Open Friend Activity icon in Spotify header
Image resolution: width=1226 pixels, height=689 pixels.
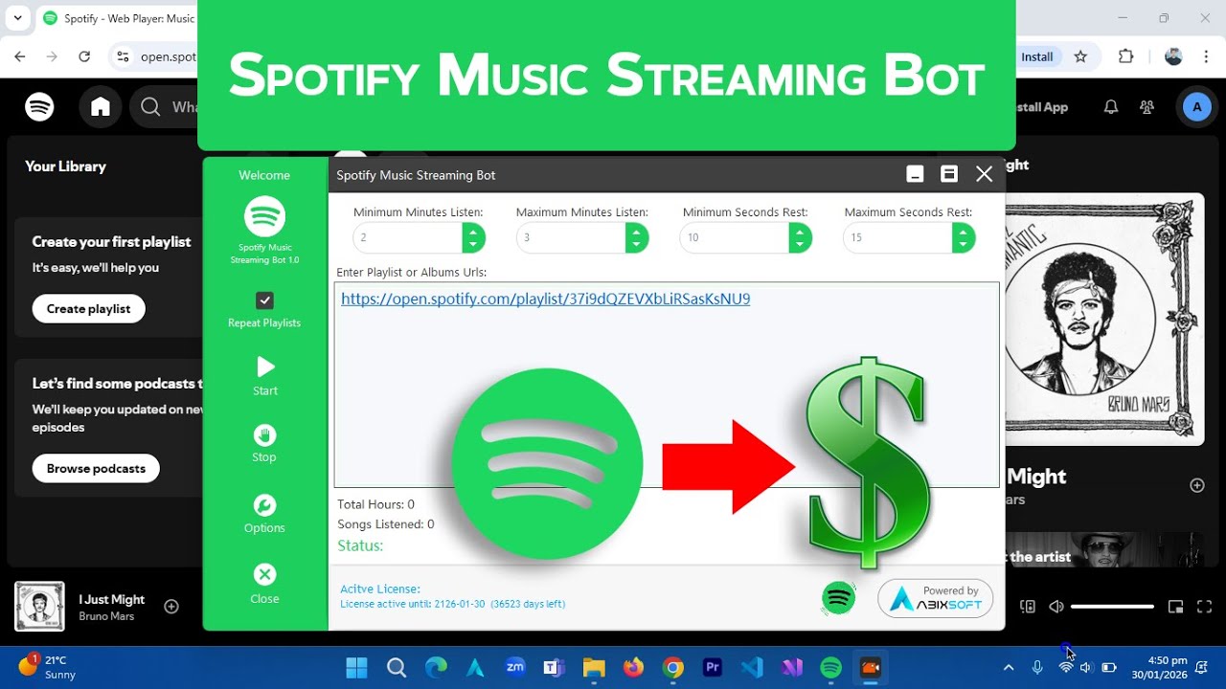pyautogui.click(x=1147, y=107)
